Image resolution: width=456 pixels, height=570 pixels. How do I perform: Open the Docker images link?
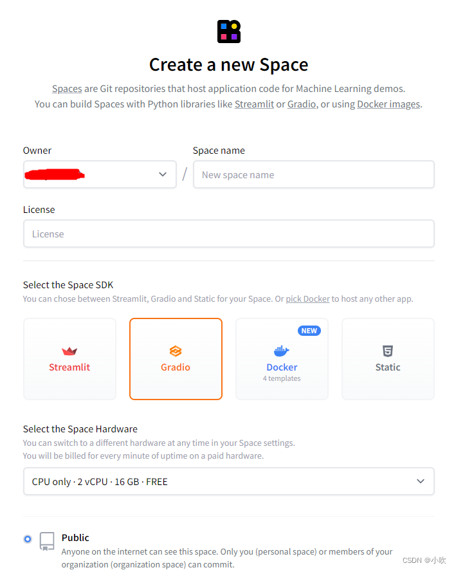[x=388, y=104]
